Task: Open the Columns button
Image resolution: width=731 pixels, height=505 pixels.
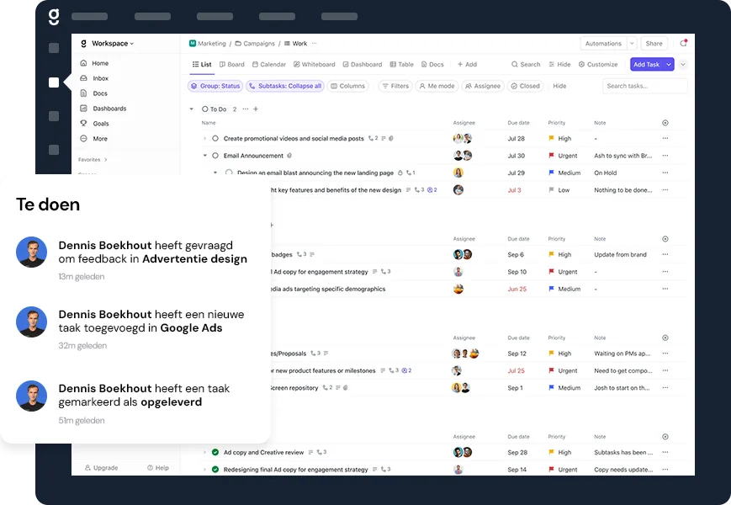Action: [x=347, y=86]
